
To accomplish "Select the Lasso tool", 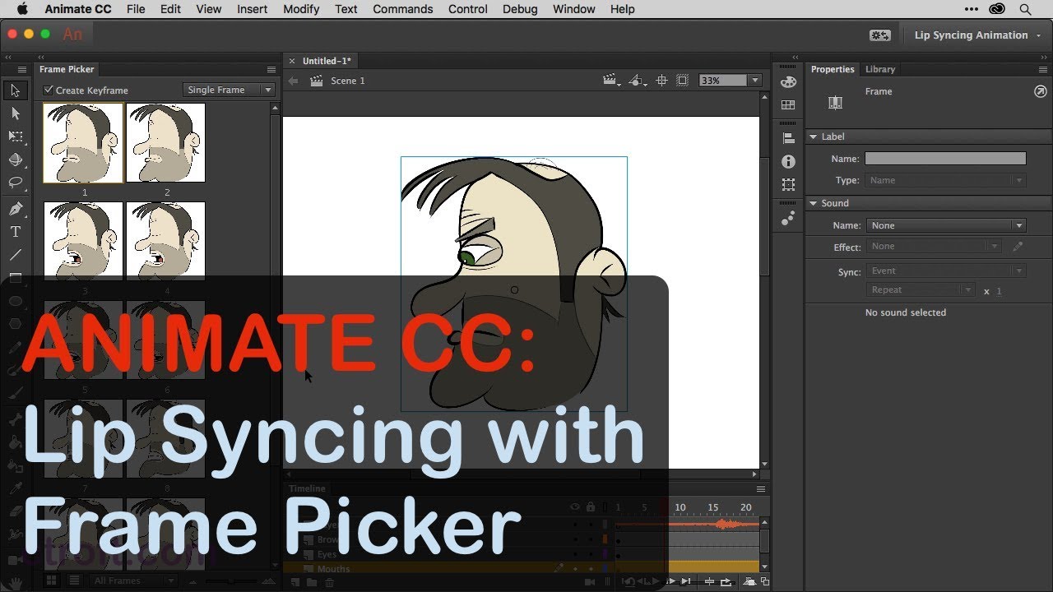I will (15, 183).
